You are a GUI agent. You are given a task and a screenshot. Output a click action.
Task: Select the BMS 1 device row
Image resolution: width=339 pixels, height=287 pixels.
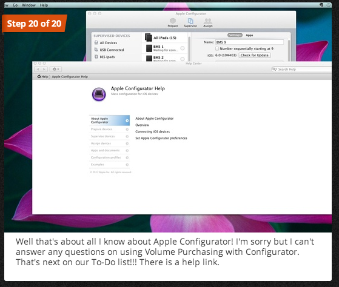pyautogui.click(x=165, y=48)
